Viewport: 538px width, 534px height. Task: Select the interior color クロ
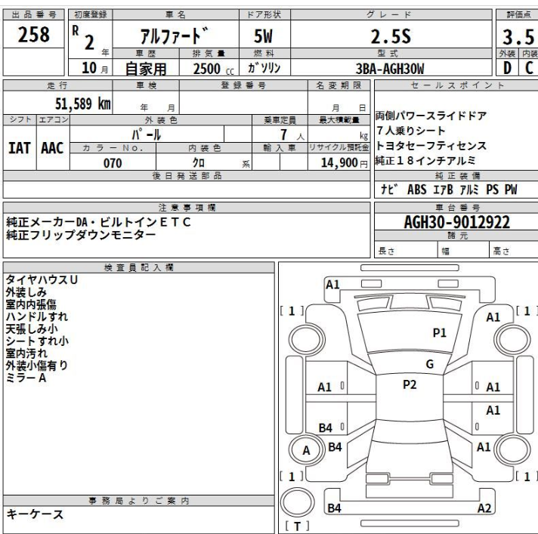click(x=199, y=162)
